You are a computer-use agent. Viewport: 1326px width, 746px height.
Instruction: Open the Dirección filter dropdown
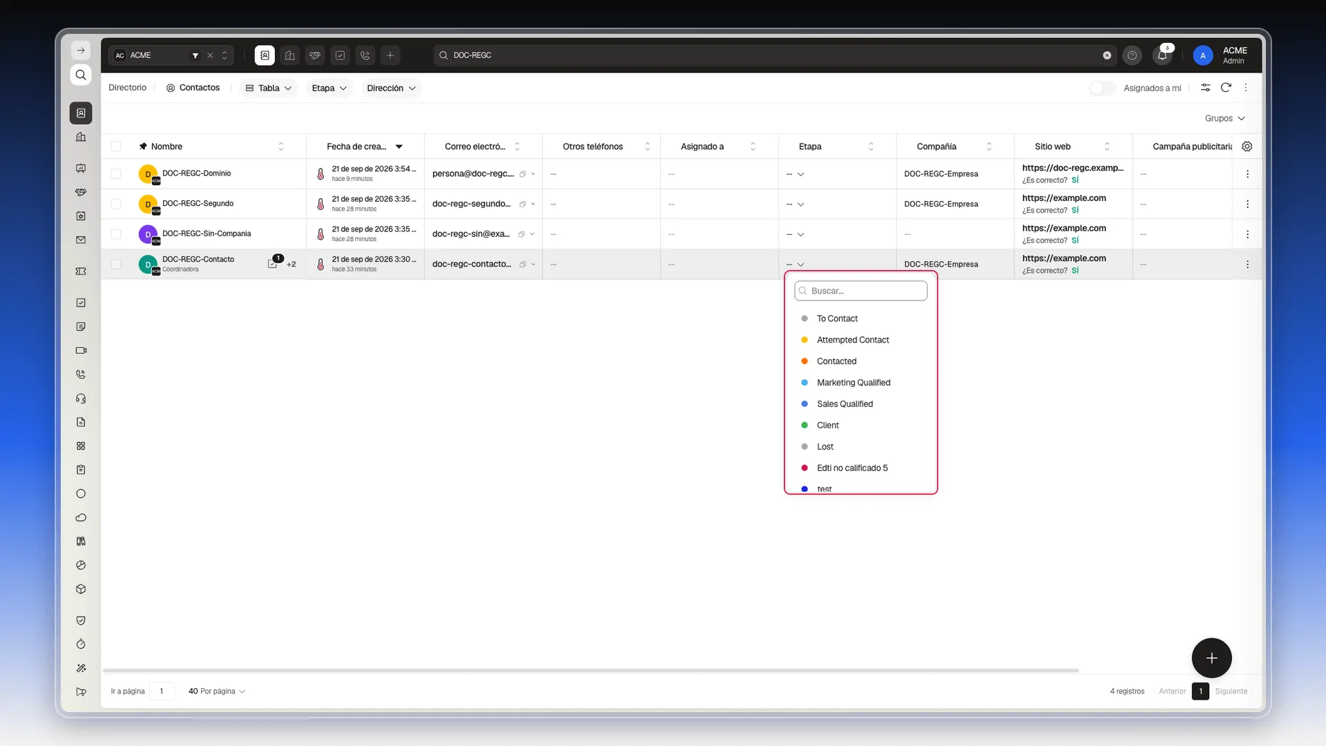(391, 88)
